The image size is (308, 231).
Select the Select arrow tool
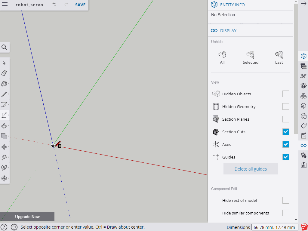tap(4, 63)
